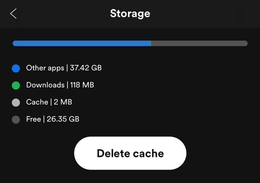Select the Storage page title
This screenshot has height=183, width=260.
pos(130,14)
